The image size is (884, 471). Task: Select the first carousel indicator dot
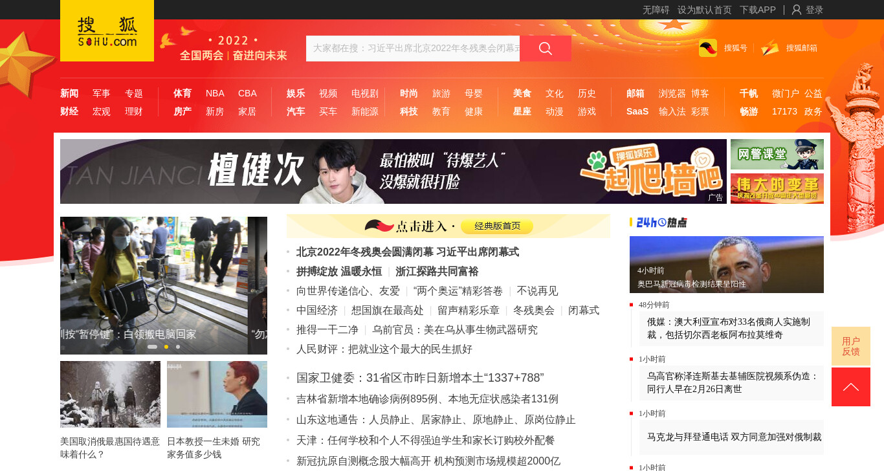[152, 347]
